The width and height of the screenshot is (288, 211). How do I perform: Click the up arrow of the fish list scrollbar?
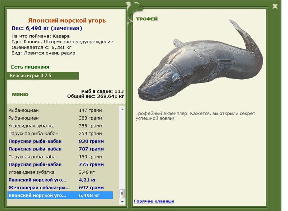[x=122, y=109]
